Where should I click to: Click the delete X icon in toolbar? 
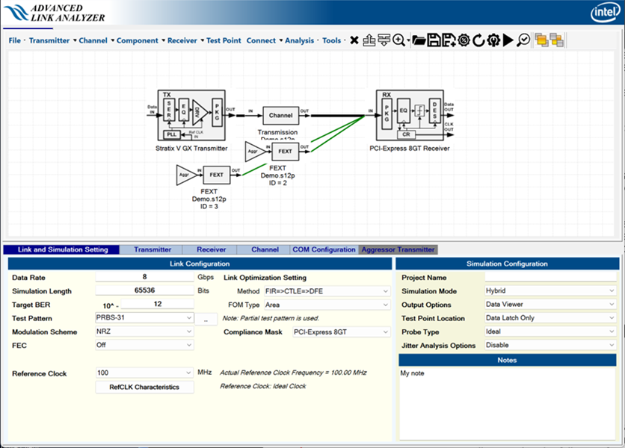[x=354, y=40]
